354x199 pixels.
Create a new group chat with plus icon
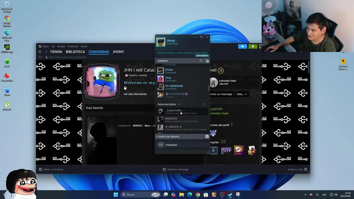click(207, 137)
